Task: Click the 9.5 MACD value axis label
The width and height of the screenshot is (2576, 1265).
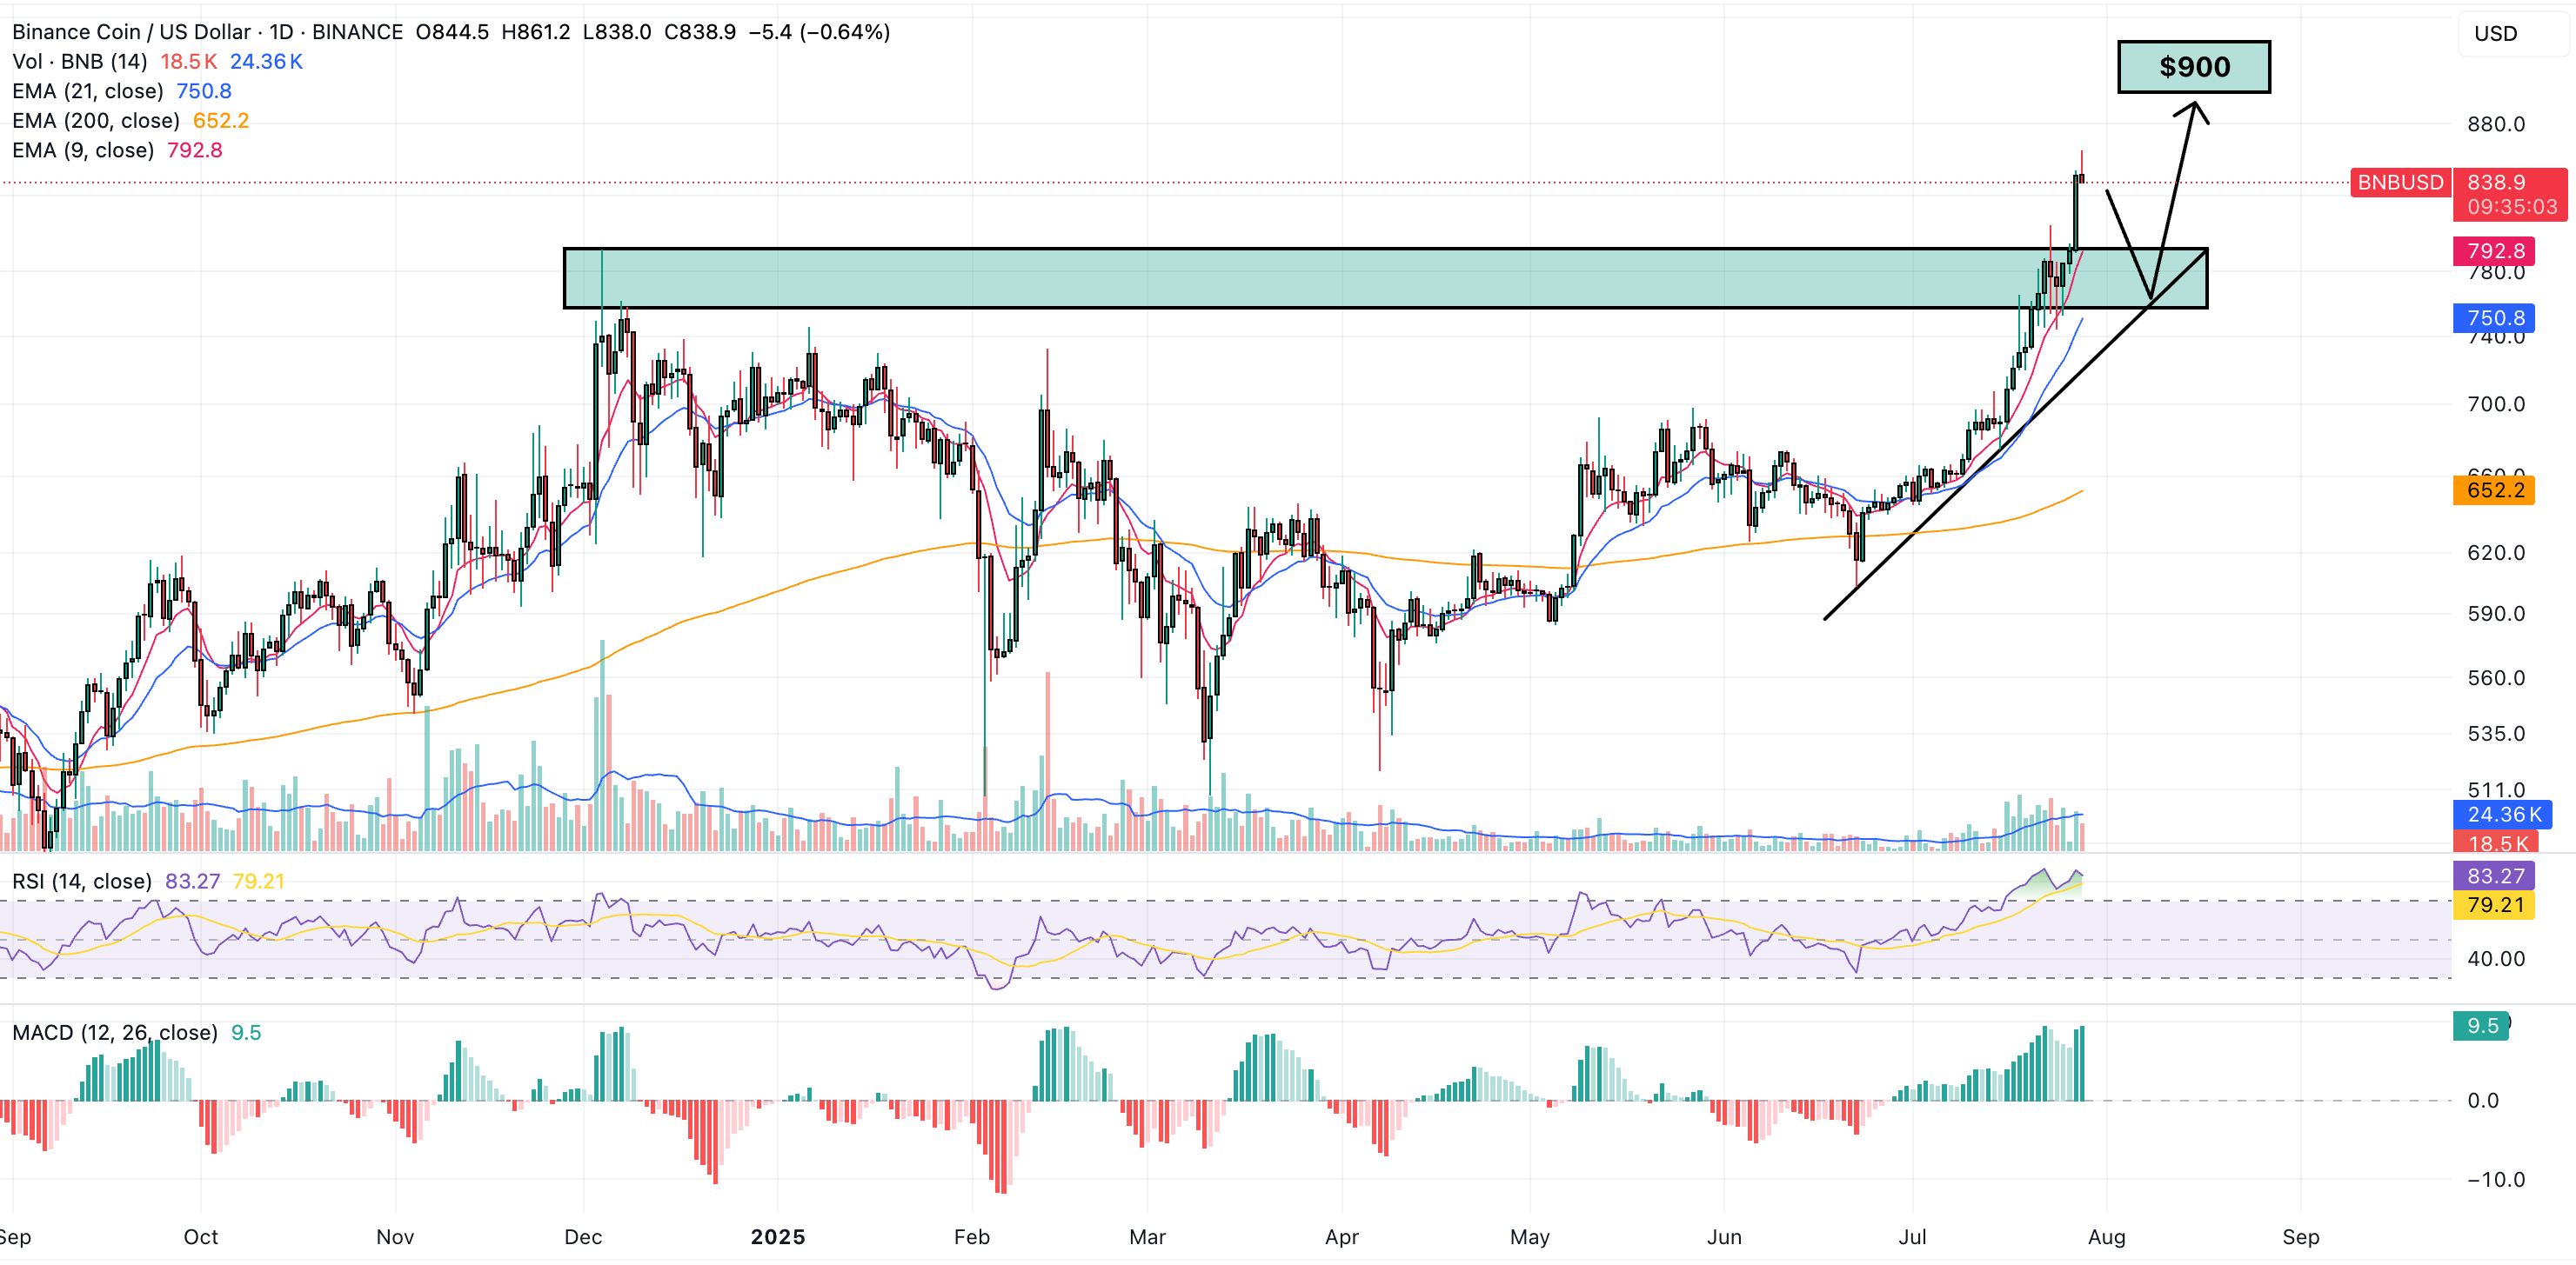Action: [x=2482, y=1026]
